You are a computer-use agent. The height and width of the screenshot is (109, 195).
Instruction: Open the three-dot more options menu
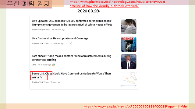click(x=75, y=43)
